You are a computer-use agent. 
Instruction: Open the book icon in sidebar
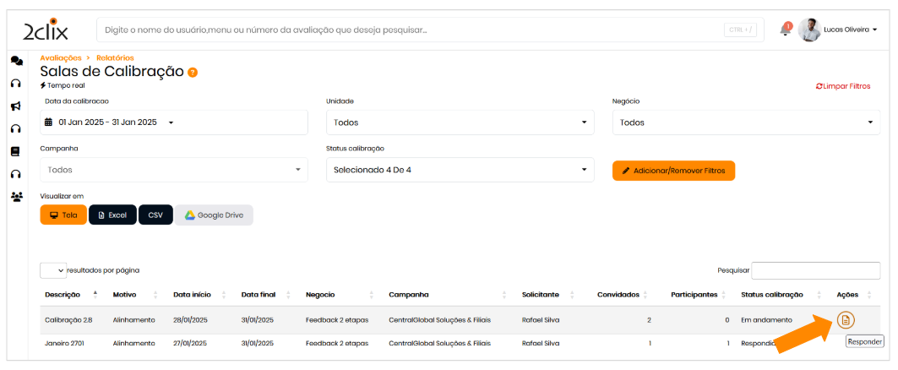[15, 152]
